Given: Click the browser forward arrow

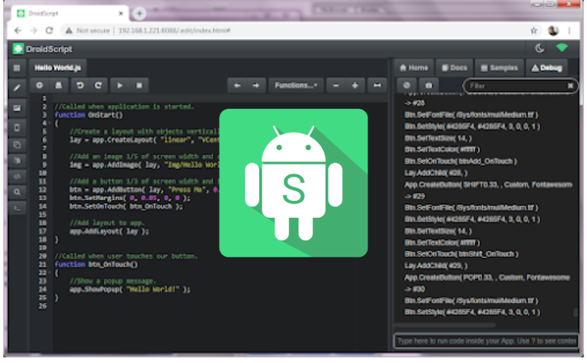Looking at the screenshot, I should click(x=34, y=30).
